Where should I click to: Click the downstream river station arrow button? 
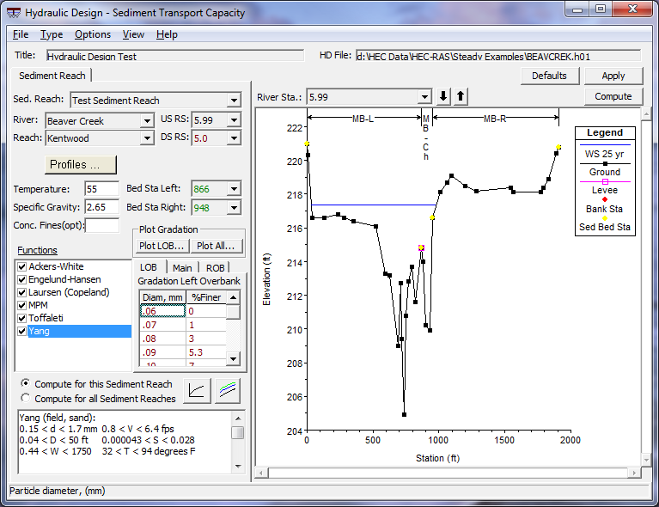click(x=444, y=96)
